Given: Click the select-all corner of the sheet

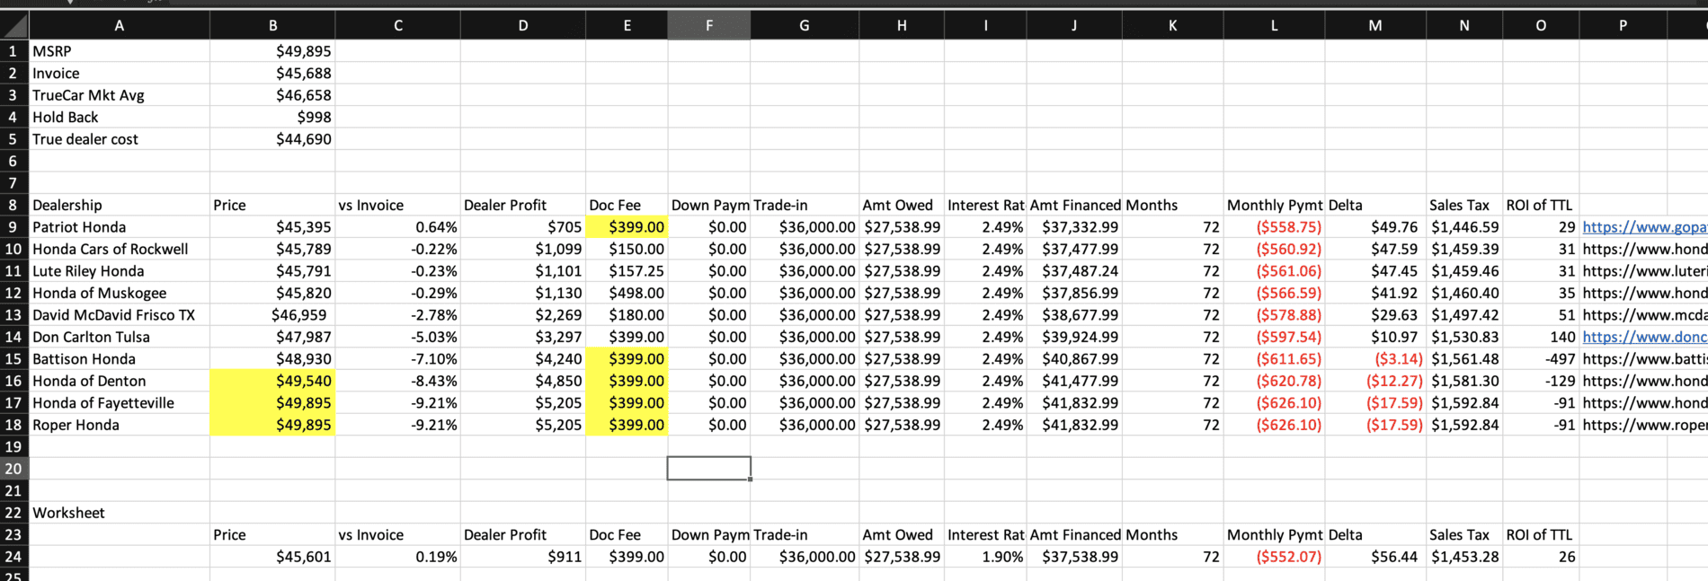Looking at the screenshot, I should 13,25.
